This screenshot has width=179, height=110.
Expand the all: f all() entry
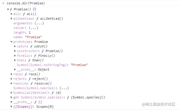(11, 14)
